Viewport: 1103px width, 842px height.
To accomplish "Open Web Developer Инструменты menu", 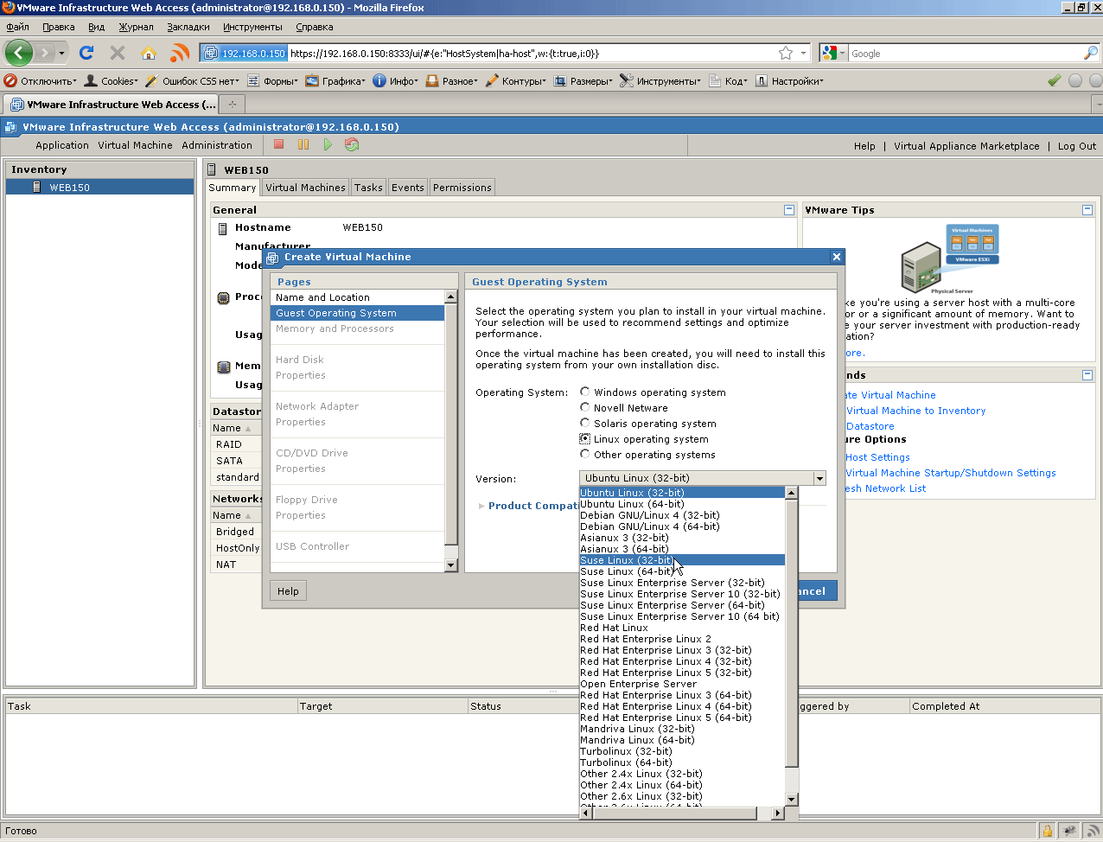I will click(660, 80).
